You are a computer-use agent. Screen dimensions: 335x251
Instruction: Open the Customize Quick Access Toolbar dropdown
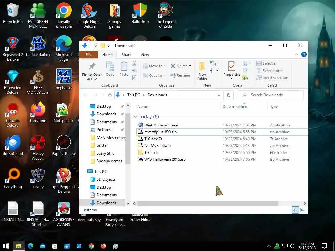point(109,46)
